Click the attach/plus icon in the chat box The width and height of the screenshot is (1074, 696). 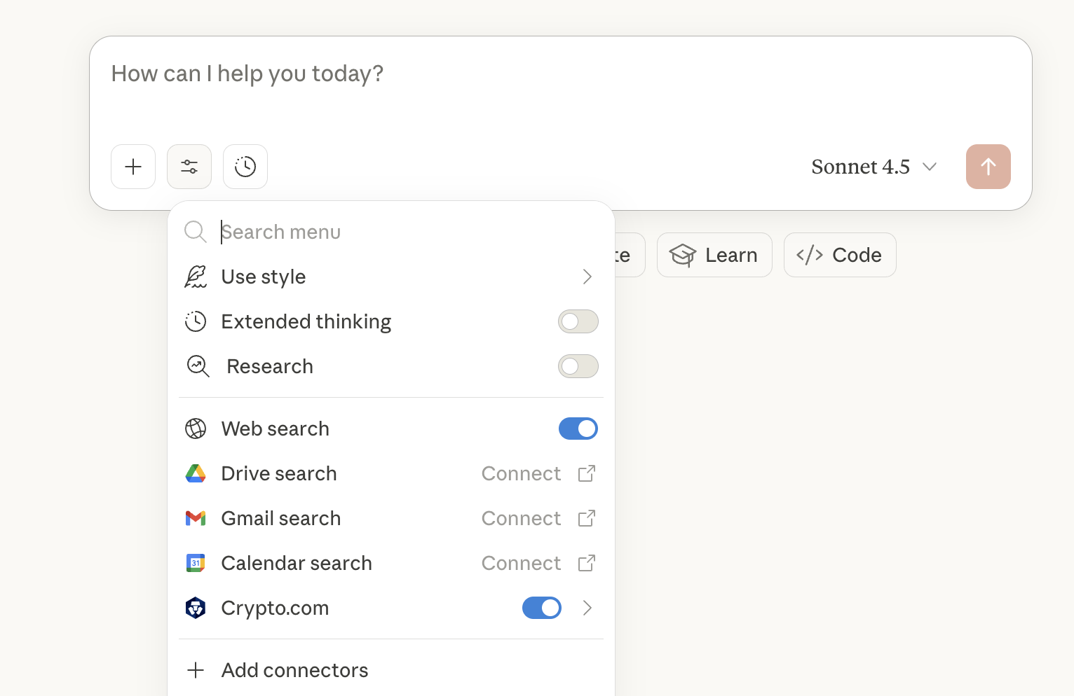[132, 167]
